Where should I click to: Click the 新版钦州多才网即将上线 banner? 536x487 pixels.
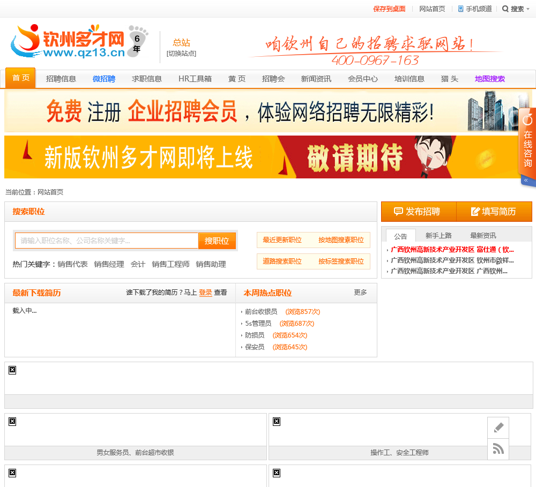click(x=268, y=157)
